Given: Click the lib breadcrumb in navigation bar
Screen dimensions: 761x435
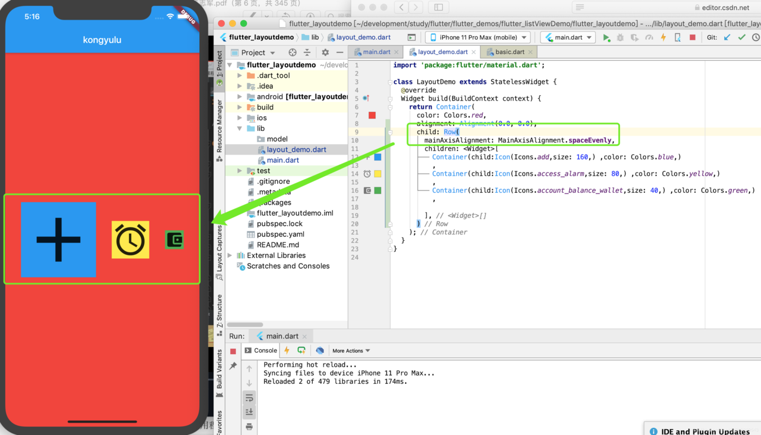Looking at the screenshot, I should tap(310, 37).
